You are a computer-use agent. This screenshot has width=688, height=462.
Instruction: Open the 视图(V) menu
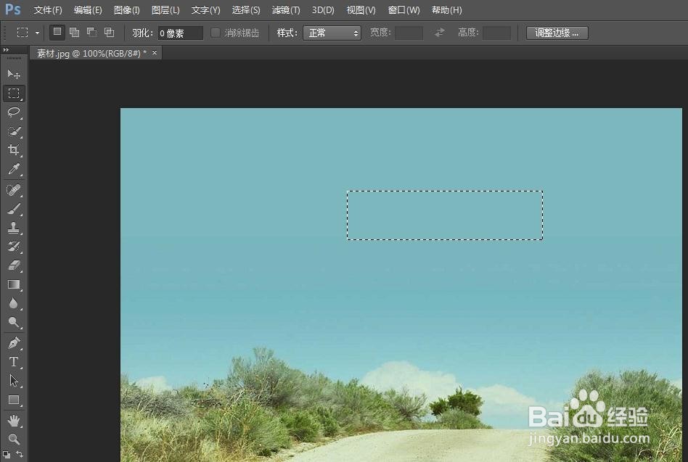[x=361, y=9]
